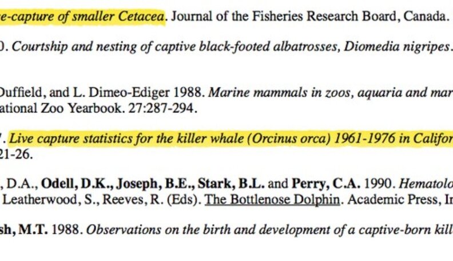Click the year "1990" after Perry, C.A.

[x=378, y=184]
